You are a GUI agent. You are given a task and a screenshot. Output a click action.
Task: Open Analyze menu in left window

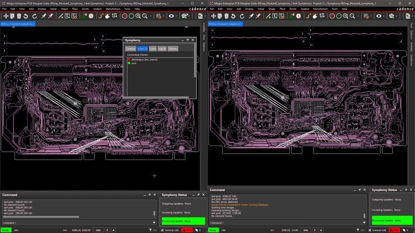point(97,9)
